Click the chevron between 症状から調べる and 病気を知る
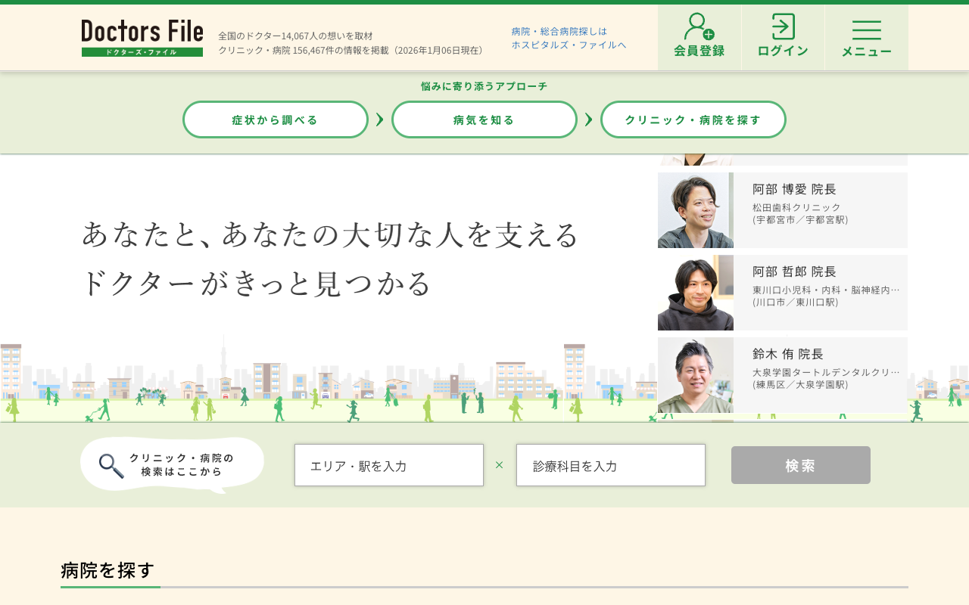This screenshot has width=969, height=605. [379, 119]
